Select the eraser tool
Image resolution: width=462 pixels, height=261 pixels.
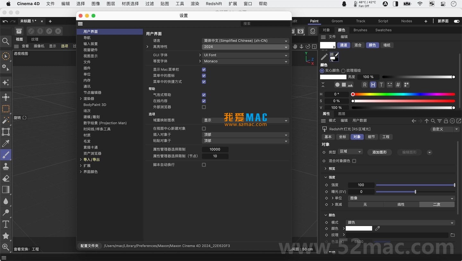(6, 178)
